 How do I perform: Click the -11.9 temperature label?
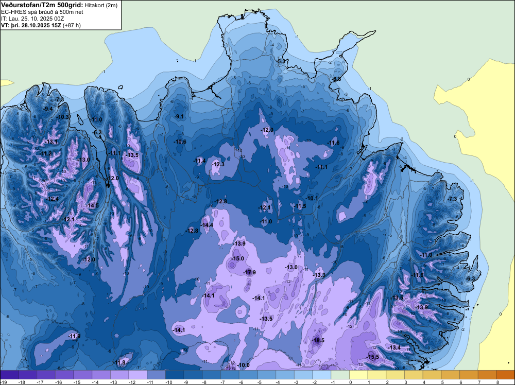[x=74, y=336]
